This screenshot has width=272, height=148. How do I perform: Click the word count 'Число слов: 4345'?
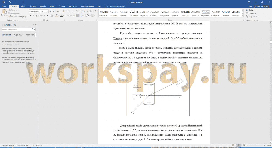click(23, 145)
